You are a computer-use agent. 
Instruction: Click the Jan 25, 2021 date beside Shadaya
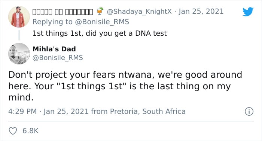point(201,12)
